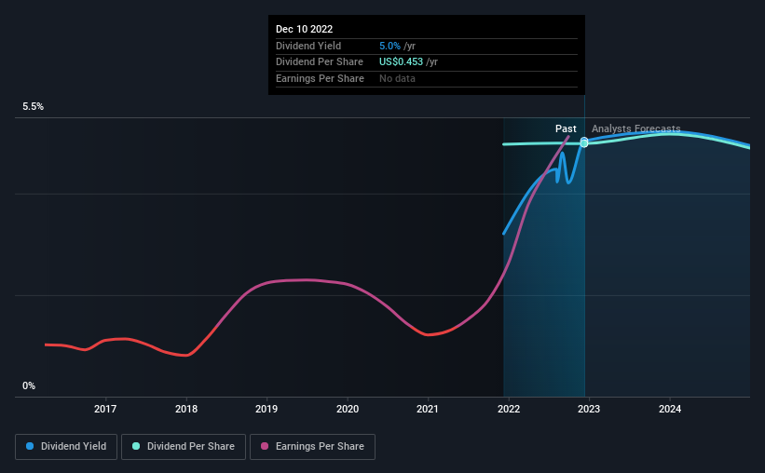The width and height of the screenshot is (765, 473).
Task: Toggle the Dividend Per Share legend button
Action: pos(184,447)
